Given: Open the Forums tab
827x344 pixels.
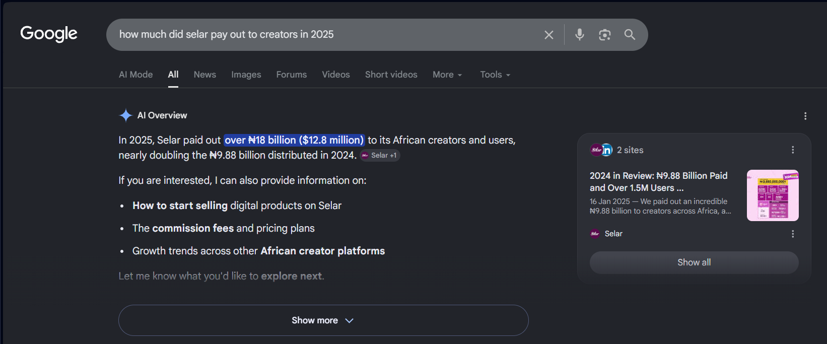Looking at the screenshot, I should click(292, 75).
